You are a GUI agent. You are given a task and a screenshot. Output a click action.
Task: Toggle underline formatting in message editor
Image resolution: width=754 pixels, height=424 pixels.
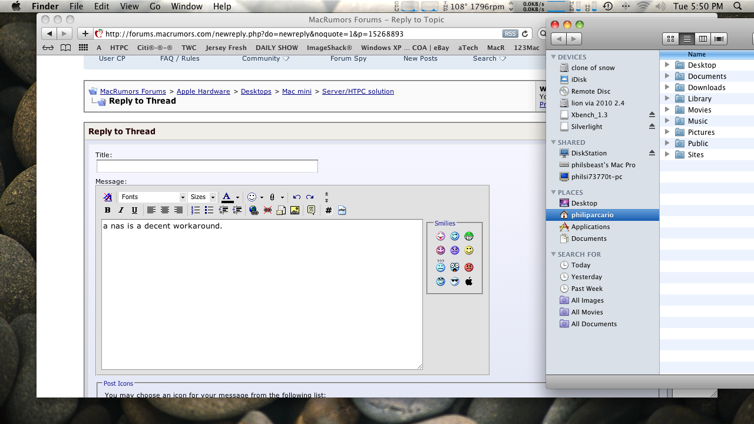tap(134, 210)
